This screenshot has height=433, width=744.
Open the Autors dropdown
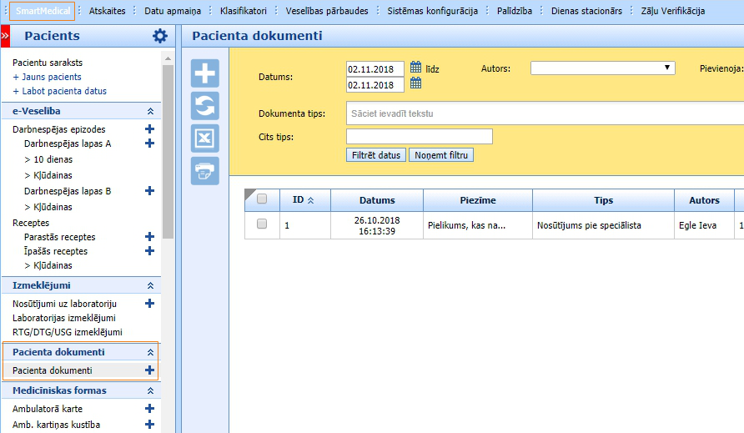(603, 68)
